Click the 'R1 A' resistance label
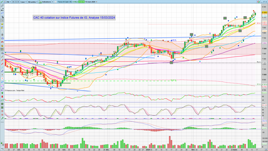The image size is (268, 151). [259, 23]
